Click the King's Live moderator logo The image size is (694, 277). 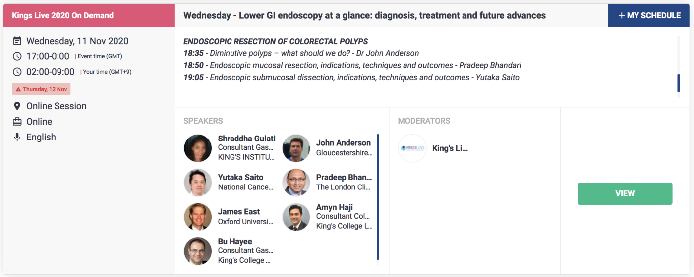click(x=412, y=148)
